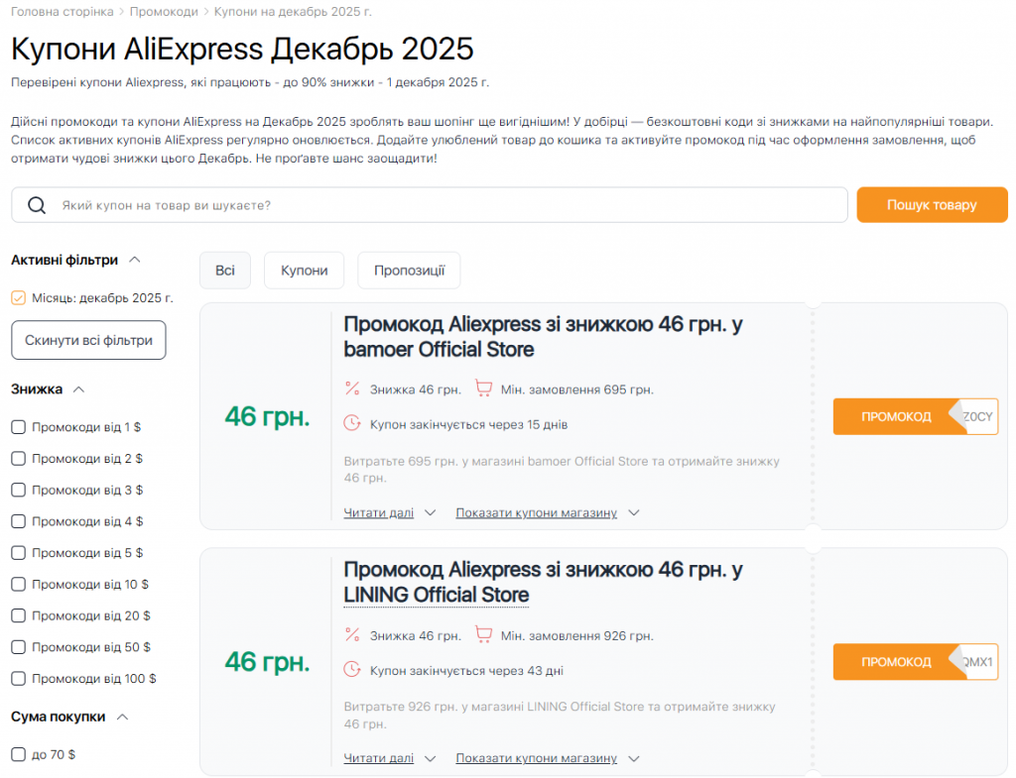Click the cart icon beside LINING minimum order
The height and width of the screenshot is (778, 1016).
tap(484, 635)
